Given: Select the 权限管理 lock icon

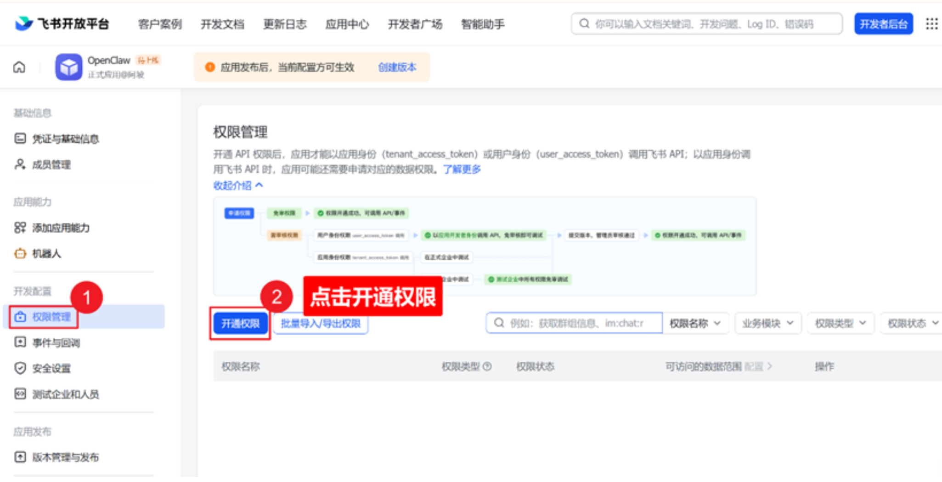Looking at the screenshot, I should click(20, 316).
